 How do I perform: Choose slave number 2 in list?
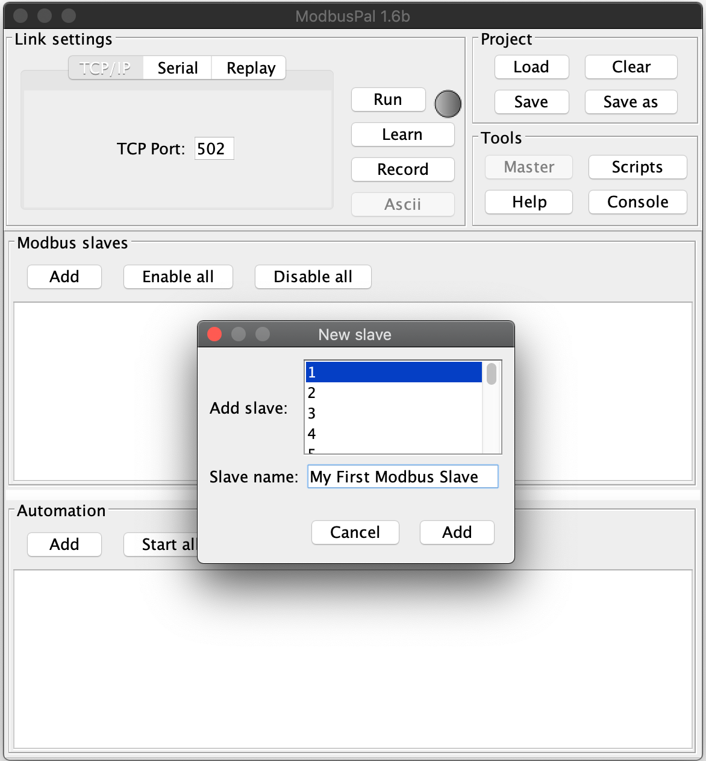392,393
